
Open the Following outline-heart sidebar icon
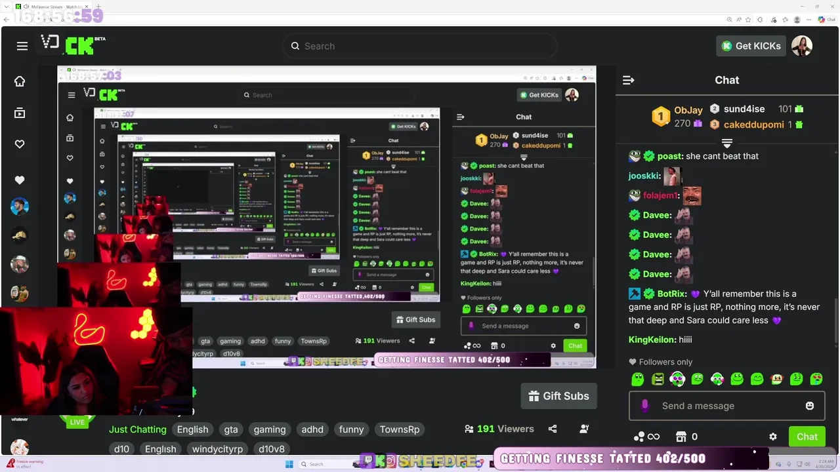(20, 144)
